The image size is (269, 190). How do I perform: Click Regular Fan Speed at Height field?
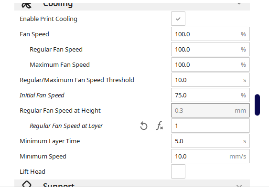click(x=210, y=110)
